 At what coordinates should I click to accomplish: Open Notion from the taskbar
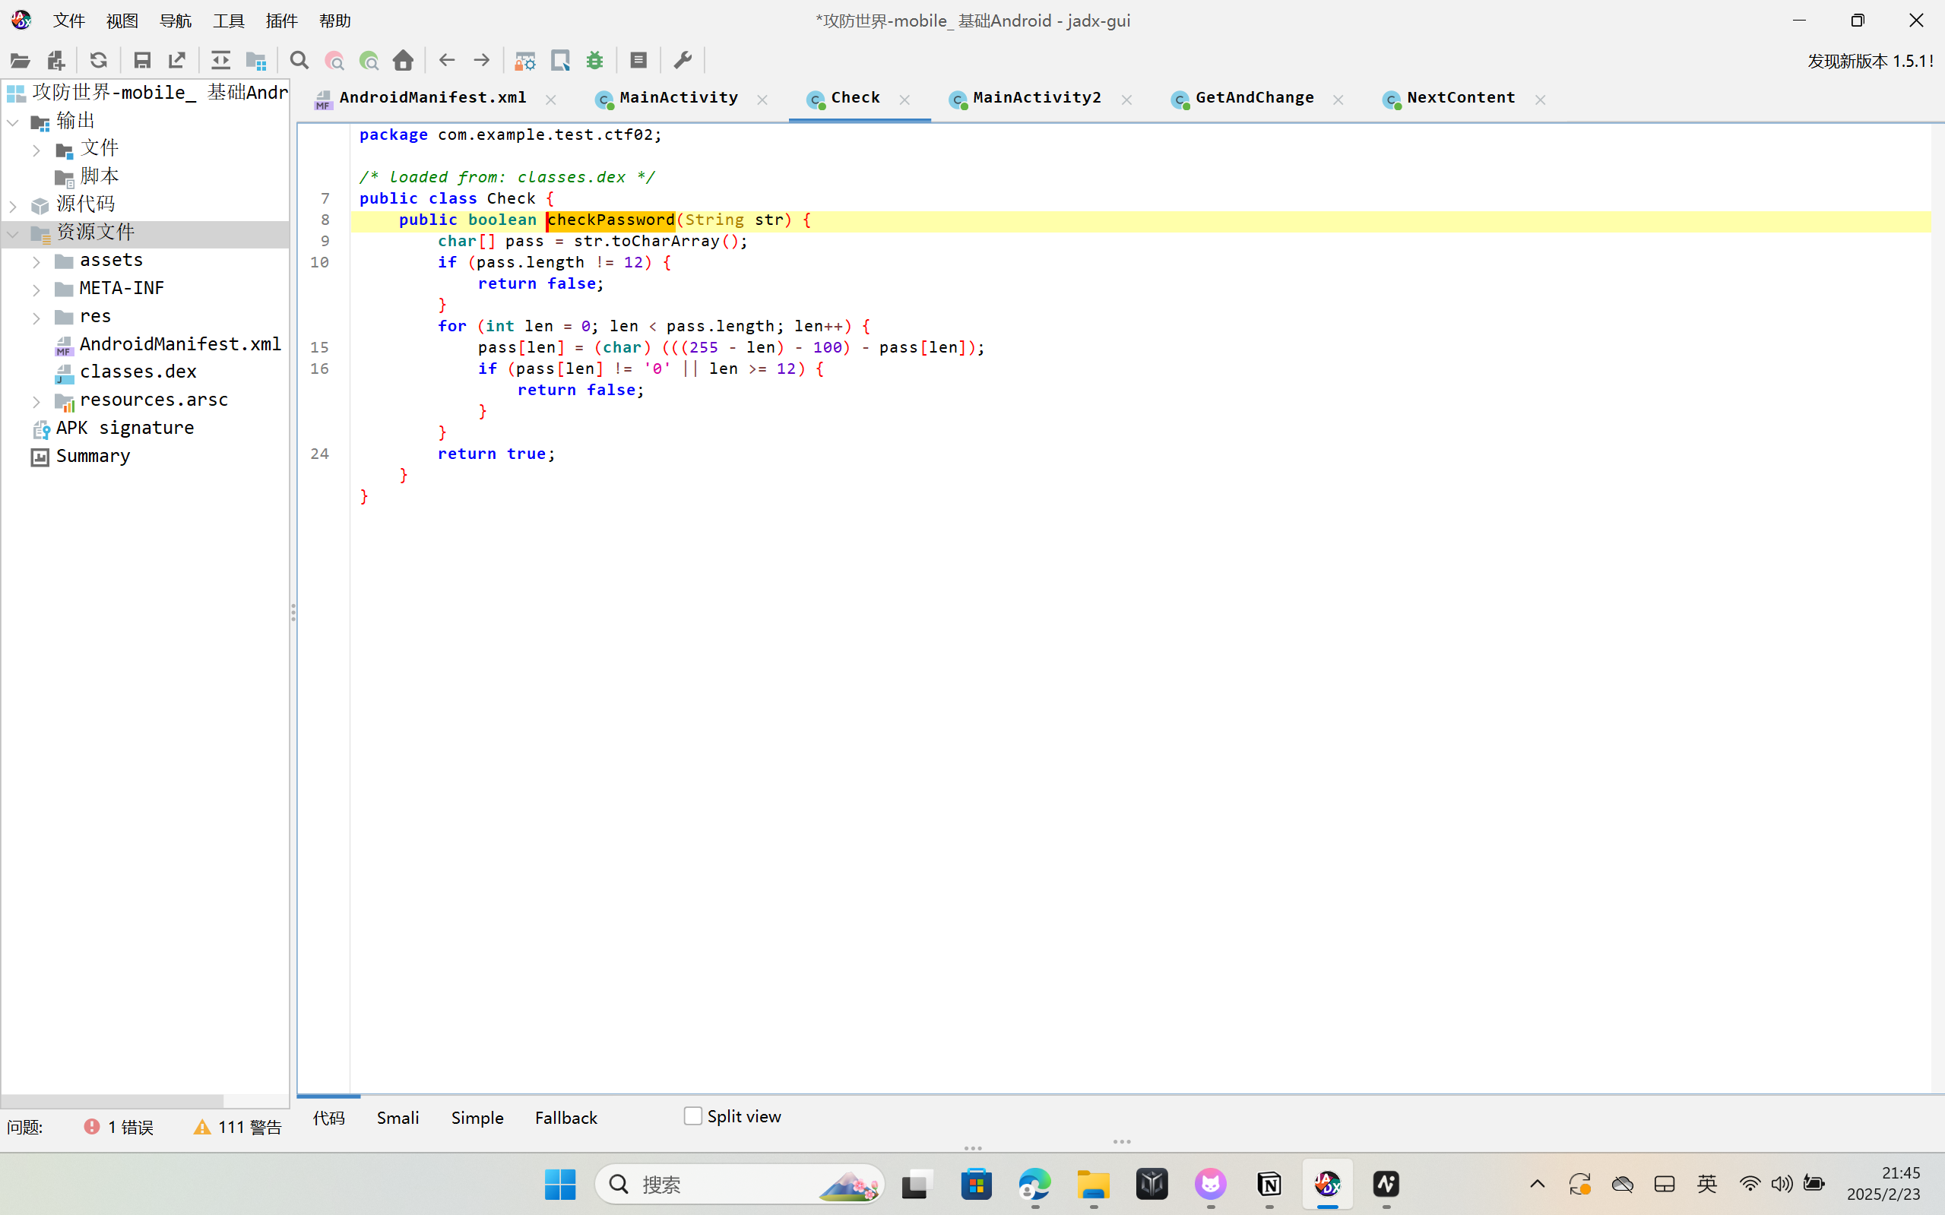tap(1269, 1184)
